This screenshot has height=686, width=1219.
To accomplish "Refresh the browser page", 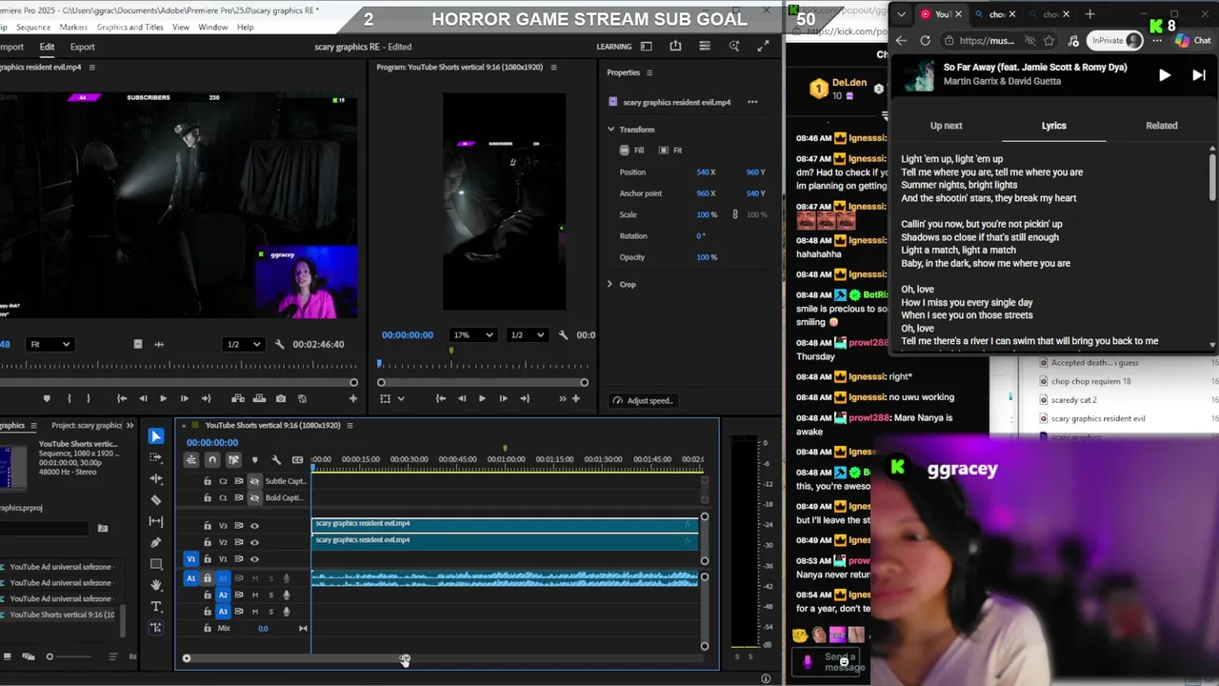I will click(925, 41).
